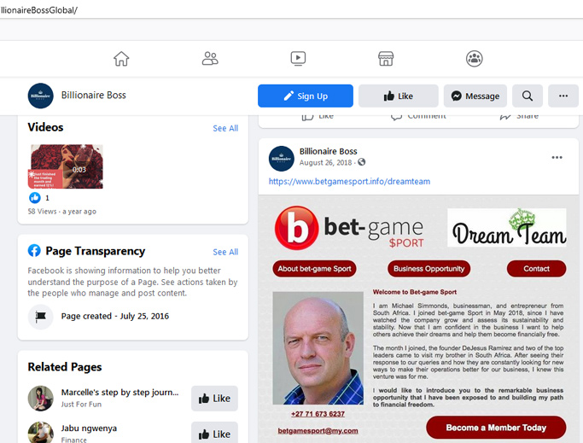Click the Page created flag icon
The image size is (583, 443).
click(x=40, y=317)
